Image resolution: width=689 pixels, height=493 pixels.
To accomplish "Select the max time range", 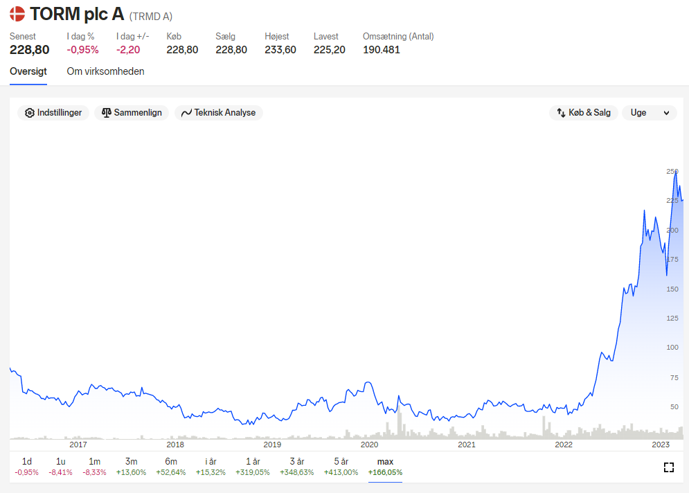I will (x=386, y=467).
